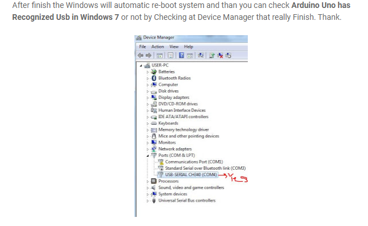The image size is (368, 226).
Task: Toggle the show/hide action pane toolbar icon
Action: click(189, 56)
